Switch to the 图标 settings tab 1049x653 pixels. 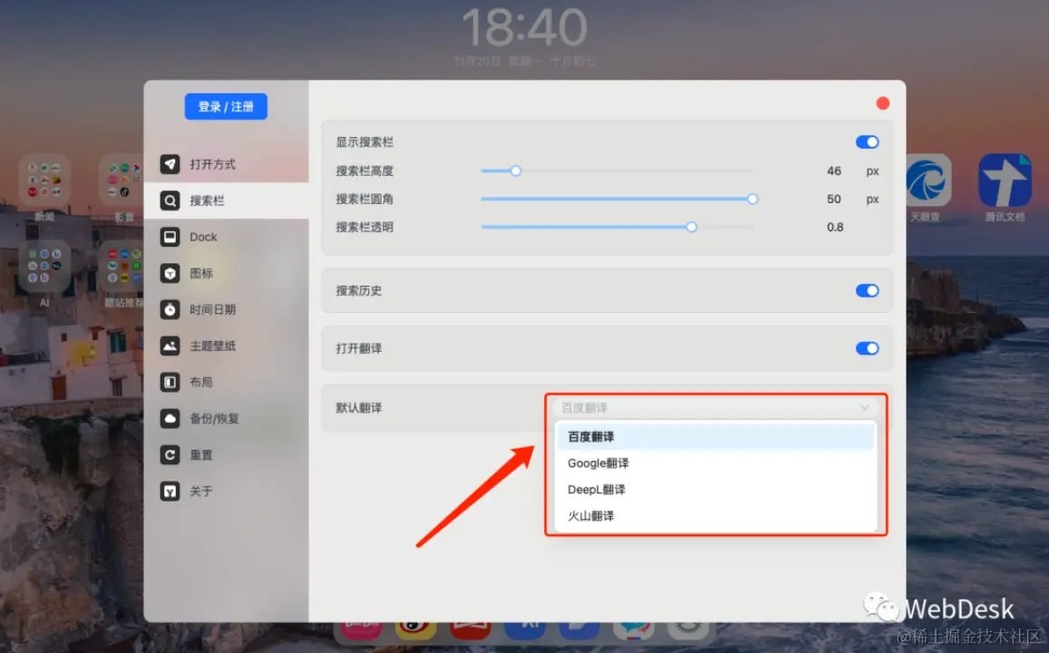[226, 273]
